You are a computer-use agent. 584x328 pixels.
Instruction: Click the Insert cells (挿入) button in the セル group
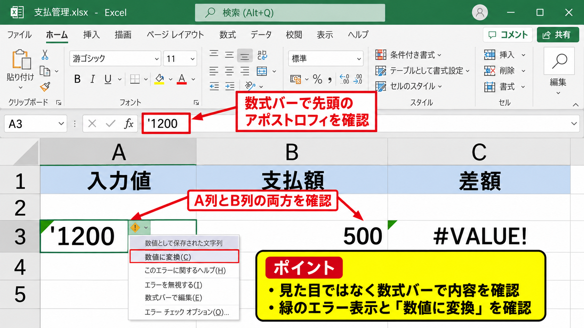[505, 55]
